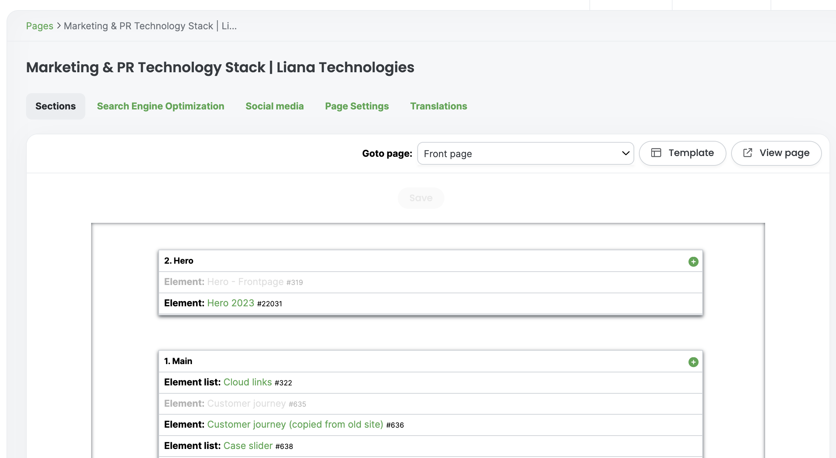Open the Pages breadcrumb link
836x458 pixels.
[x=39, y=26]
